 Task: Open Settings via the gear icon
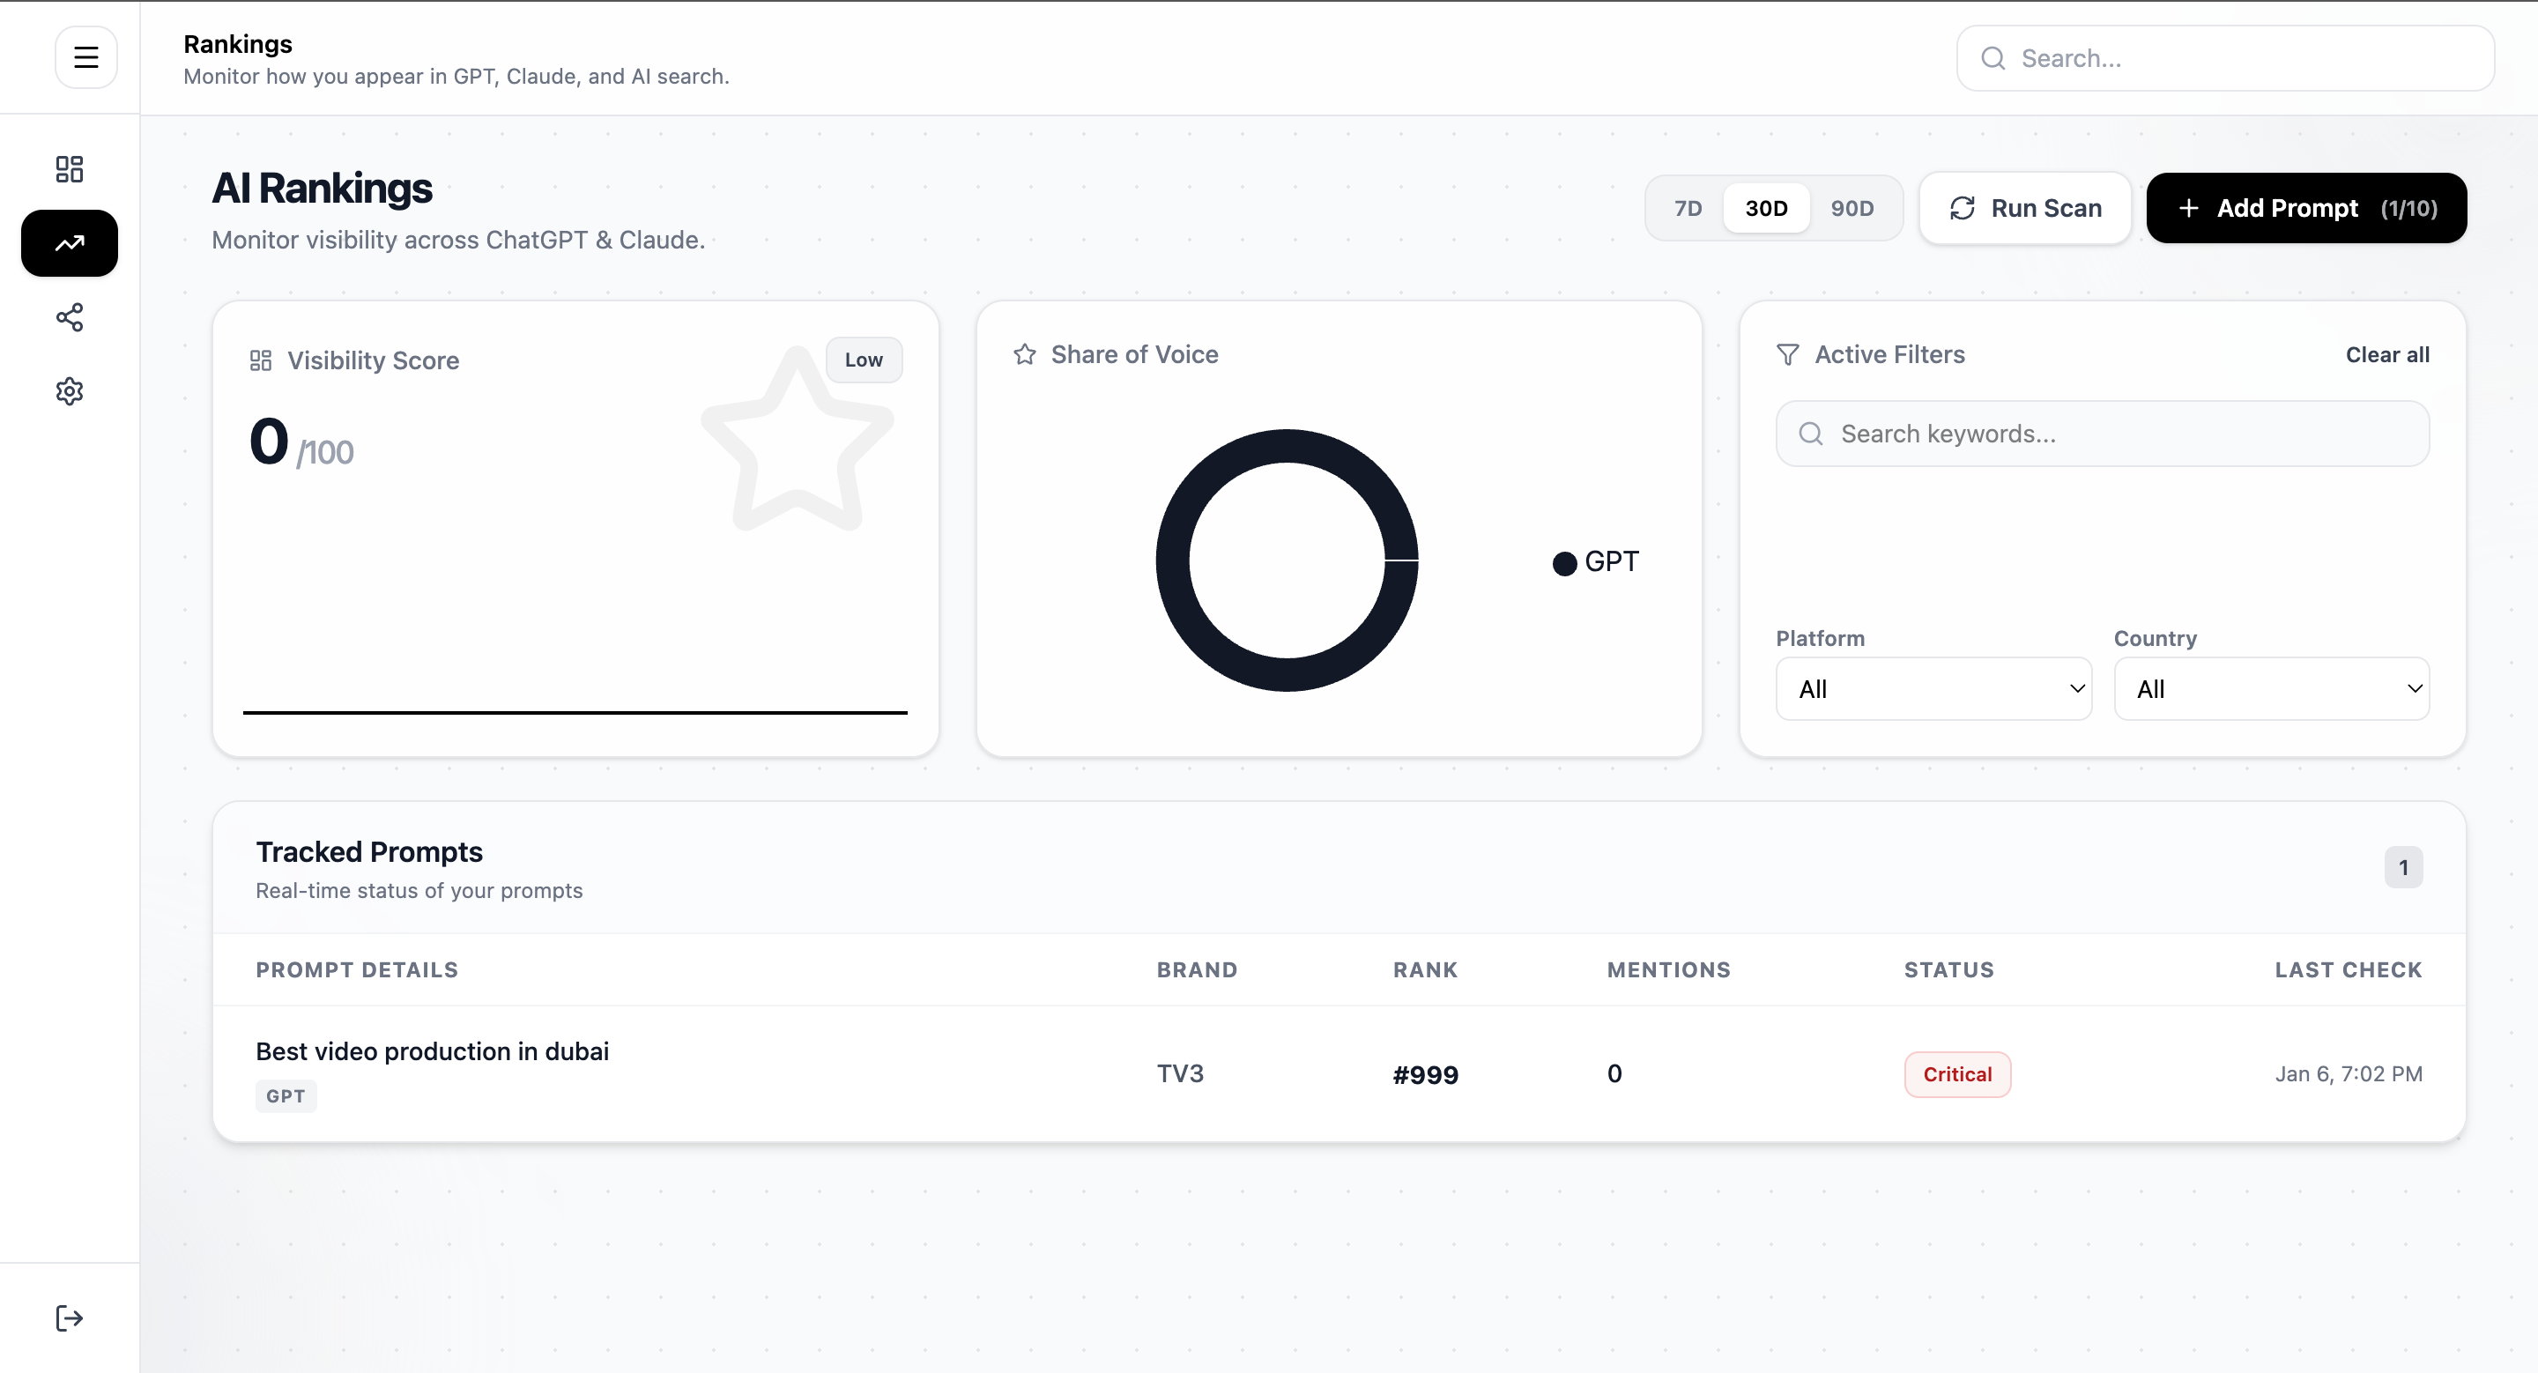point(69,391)
